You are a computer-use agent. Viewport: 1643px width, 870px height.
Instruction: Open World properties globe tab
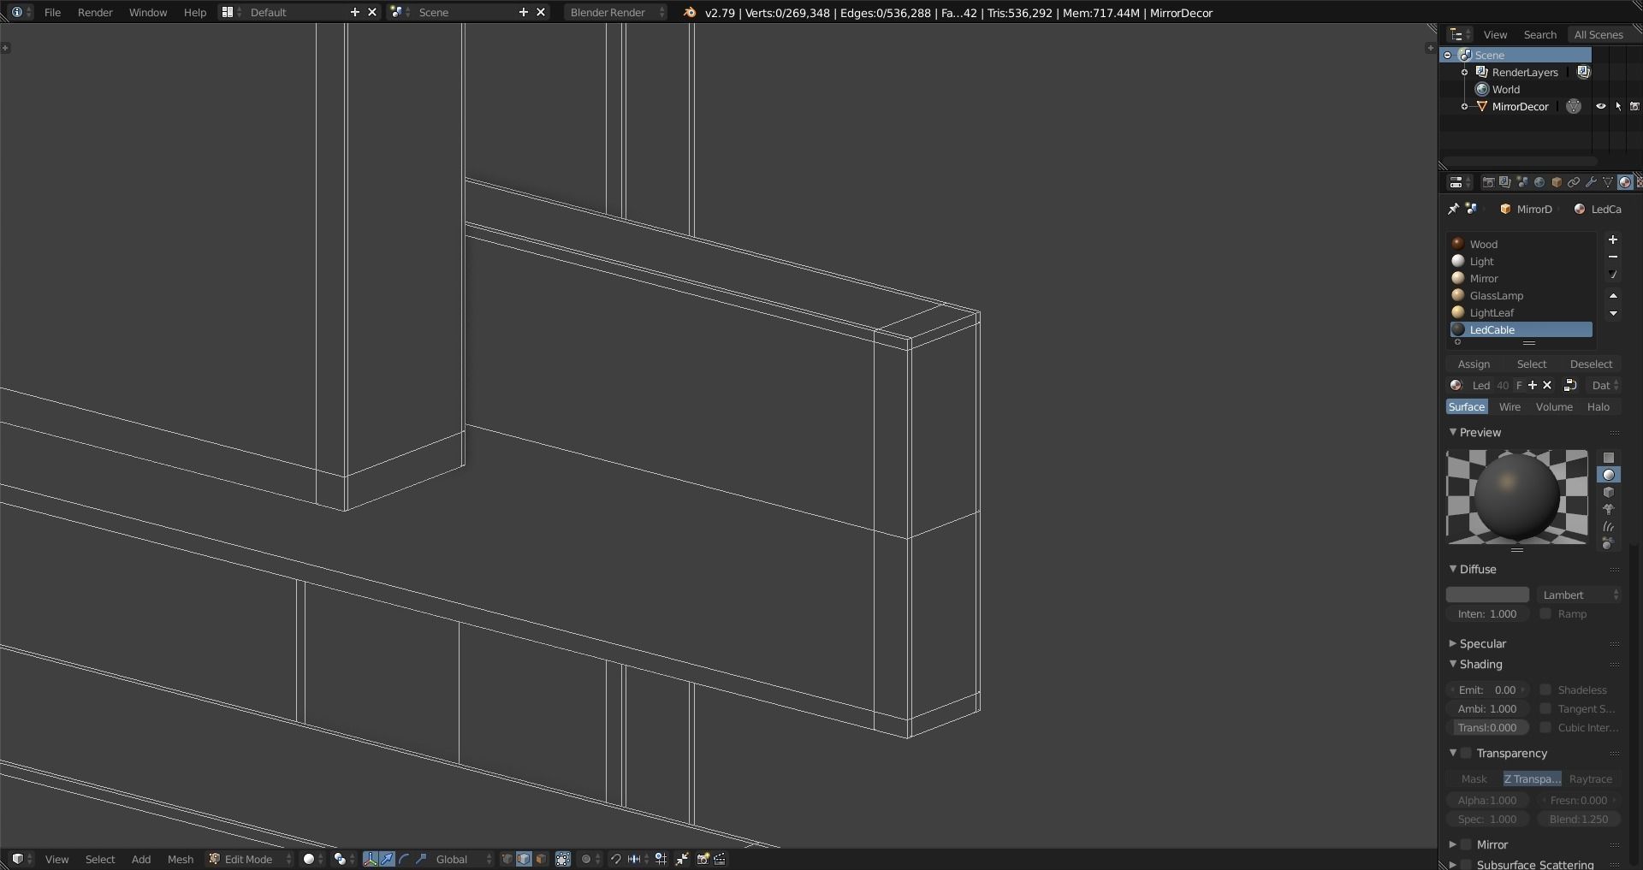tap(1539, 182)
